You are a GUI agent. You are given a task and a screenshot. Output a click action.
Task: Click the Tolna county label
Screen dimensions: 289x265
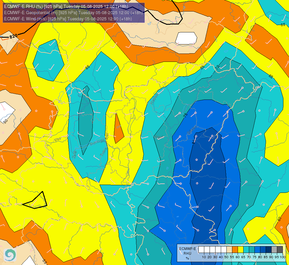click(104, 152)
